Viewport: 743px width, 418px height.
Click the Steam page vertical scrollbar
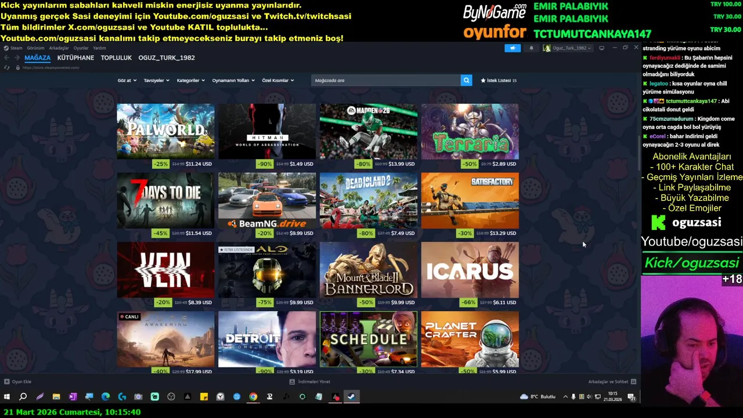click(x=639, y=152)
